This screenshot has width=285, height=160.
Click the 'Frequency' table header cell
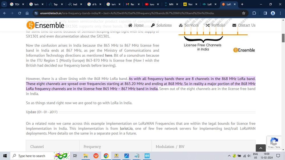click(x=116, y=146)
